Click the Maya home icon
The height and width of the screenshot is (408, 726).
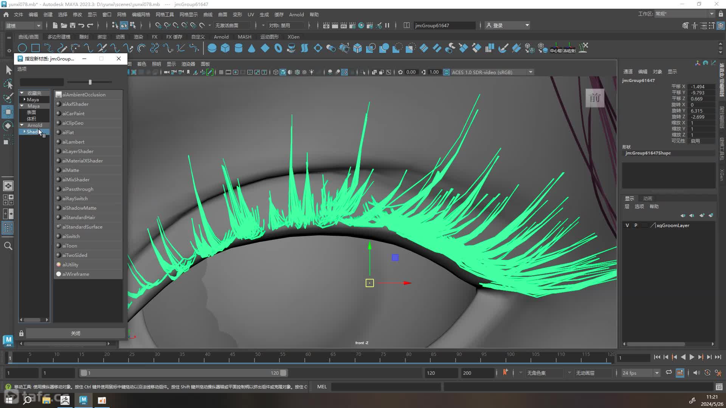click(x=6, y=14)
